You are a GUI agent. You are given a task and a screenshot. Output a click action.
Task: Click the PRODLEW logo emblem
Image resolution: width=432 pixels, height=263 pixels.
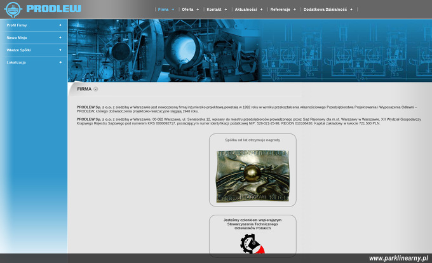pos(13,10)
